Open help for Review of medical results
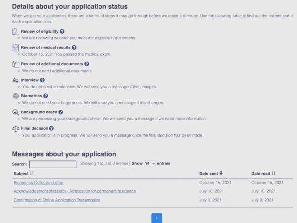The width and height of the screenshot is (297, 223). pyautogui.click(x=74, y=47)
